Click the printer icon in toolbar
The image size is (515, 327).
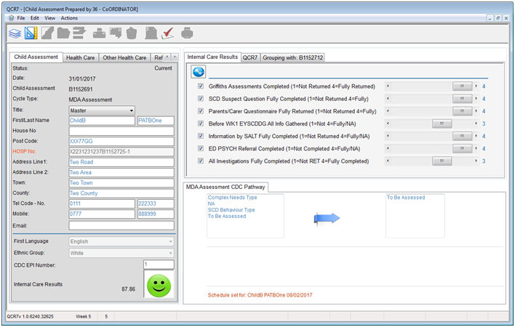click(x=187, y=33)
